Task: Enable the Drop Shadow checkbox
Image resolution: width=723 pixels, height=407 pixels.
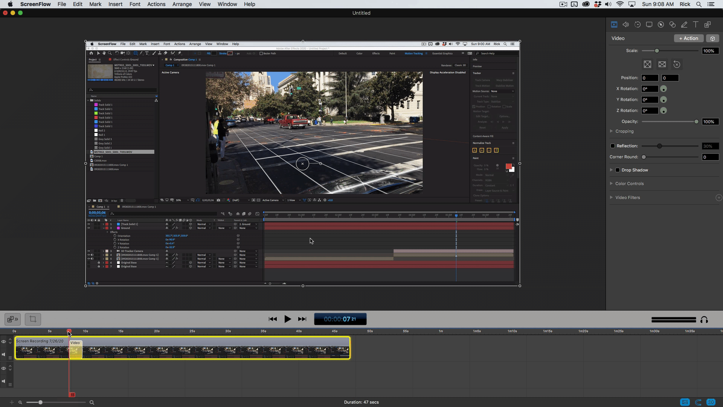Action: [618, 170]
